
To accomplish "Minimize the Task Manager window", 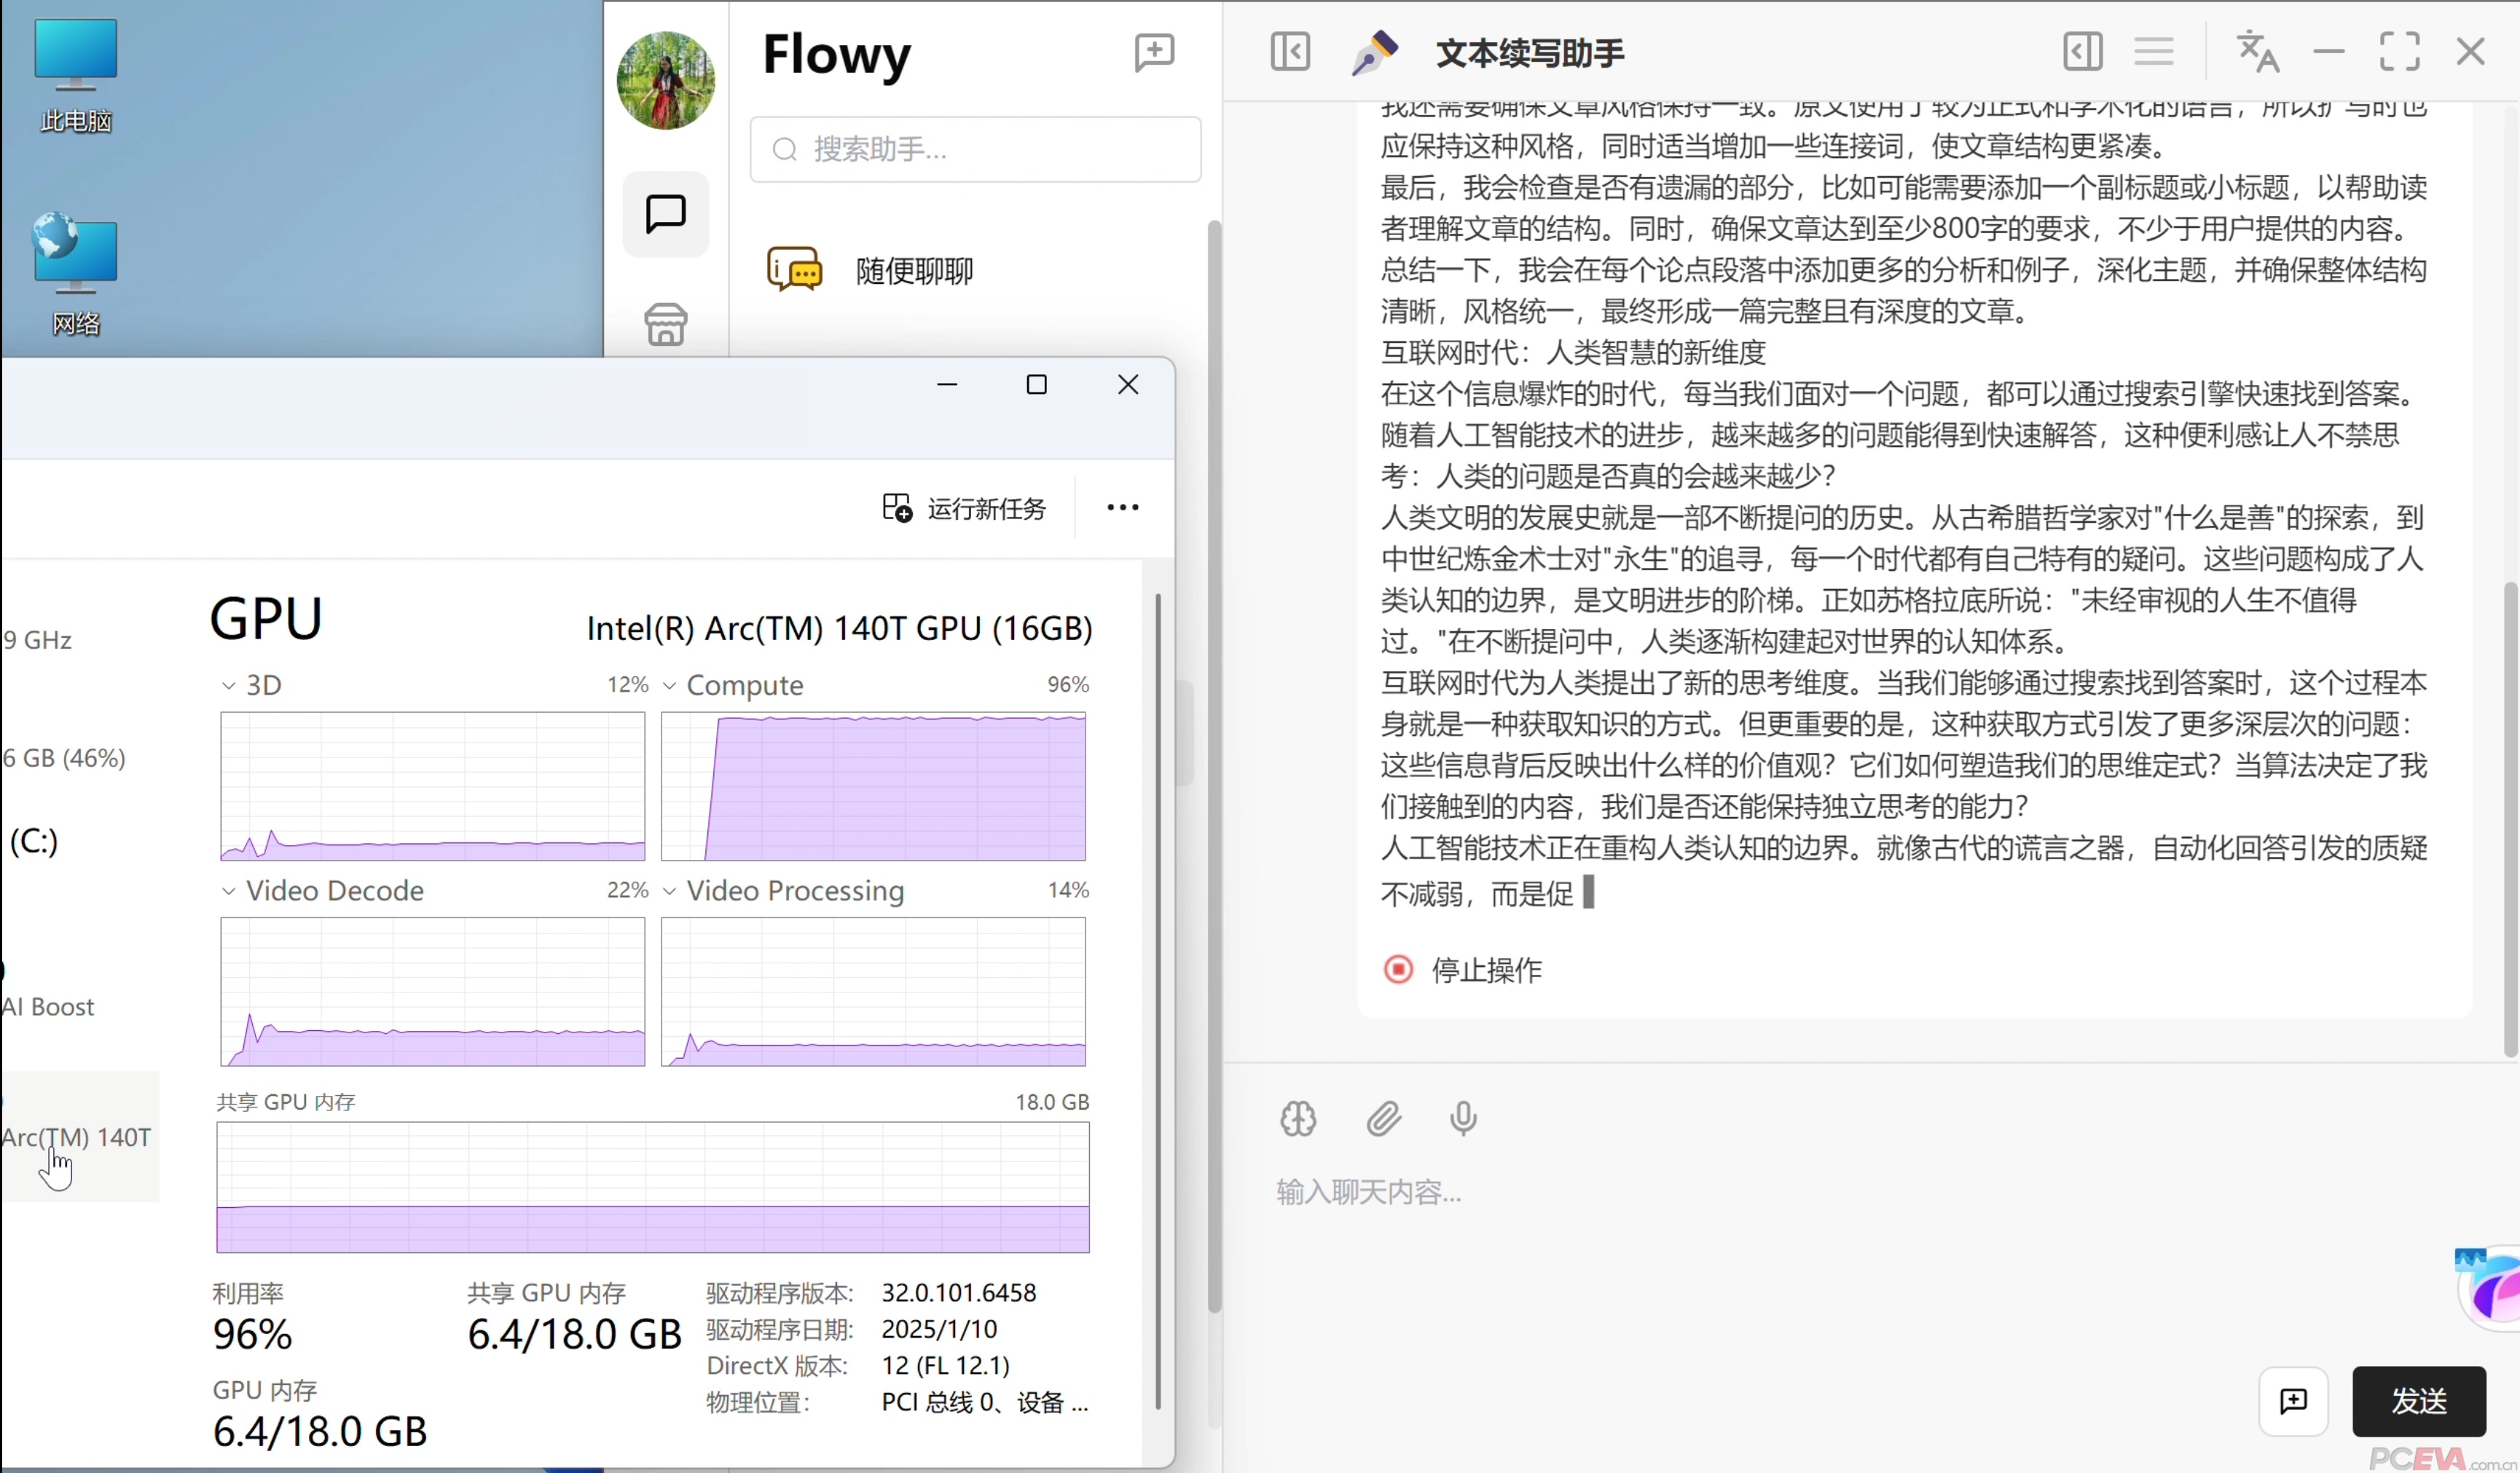I will coord(946,384).
